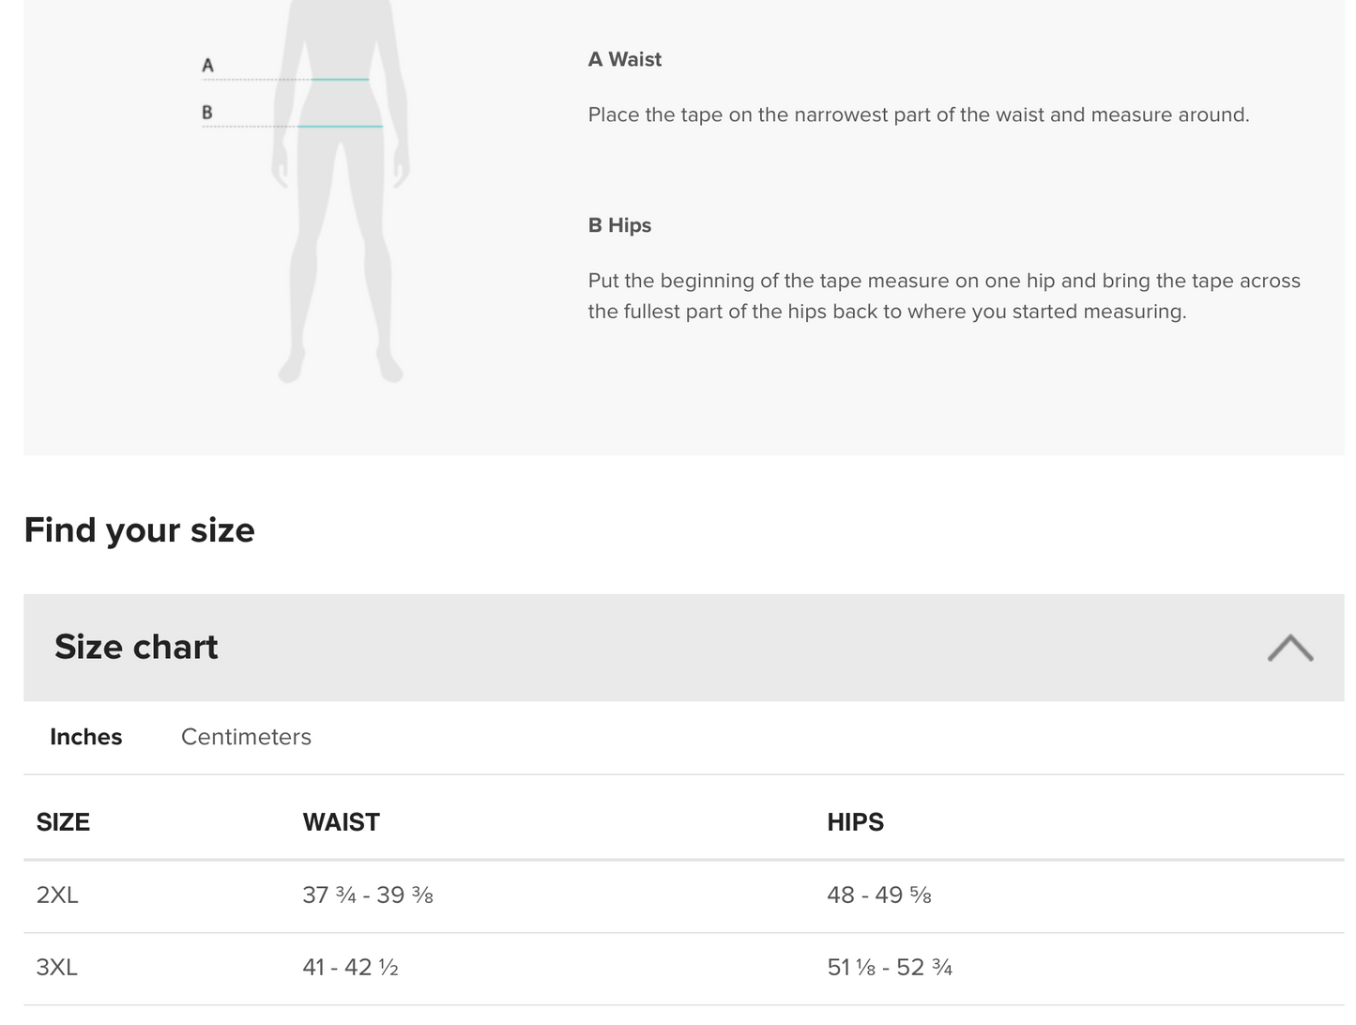
Task: Click the A Waist heading
Action: coord(624,59)
